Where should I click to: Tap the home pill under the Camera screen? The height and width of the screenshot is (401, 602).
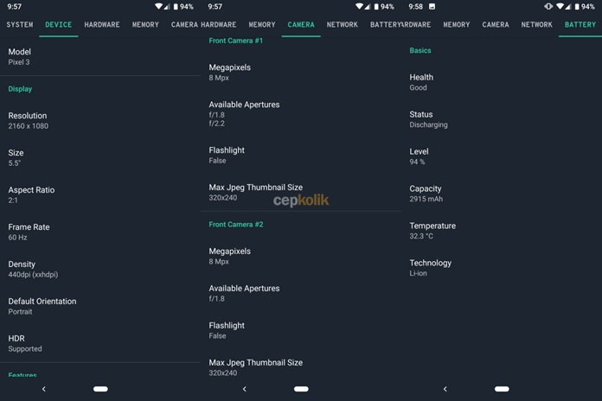coord(301,389)
